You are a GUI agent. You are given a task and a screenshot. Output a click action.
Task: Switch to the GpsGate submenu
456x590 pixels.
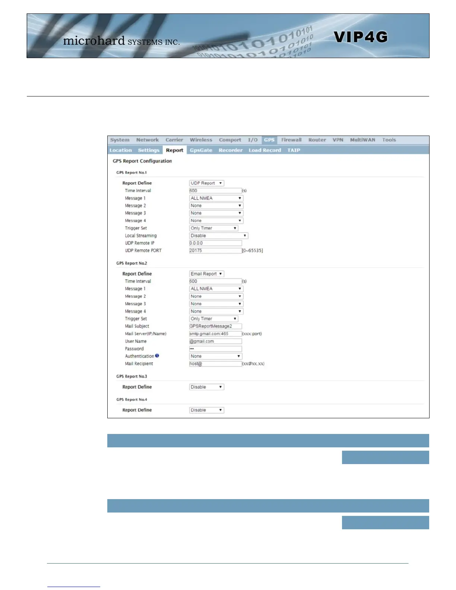coord(201,150)
